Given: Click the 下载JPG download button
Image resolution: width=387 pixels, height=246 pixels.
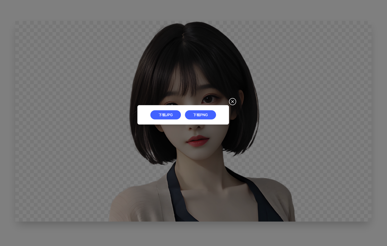Looking at the screenshot, I should click(166, 115).
